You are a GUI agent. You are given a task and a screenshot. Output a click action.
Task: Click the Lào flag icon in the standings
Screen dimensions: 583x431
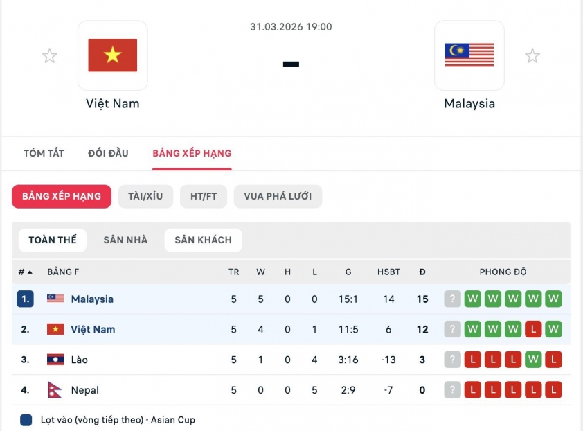pyautogui.click(x=55, y=359)
